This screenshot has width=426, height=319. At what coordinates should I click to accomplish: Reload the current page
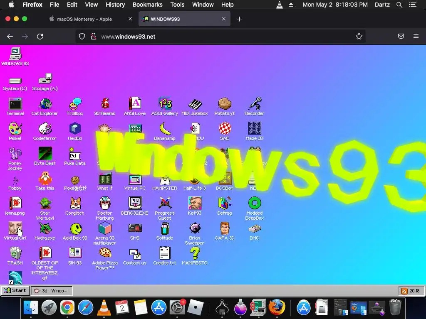click(x=40, y=37)
